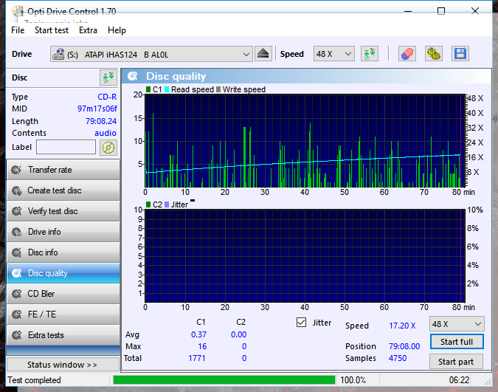Click the Verify test disc sidebar icon
The image size is (498, 392).
tap(16, 211)
